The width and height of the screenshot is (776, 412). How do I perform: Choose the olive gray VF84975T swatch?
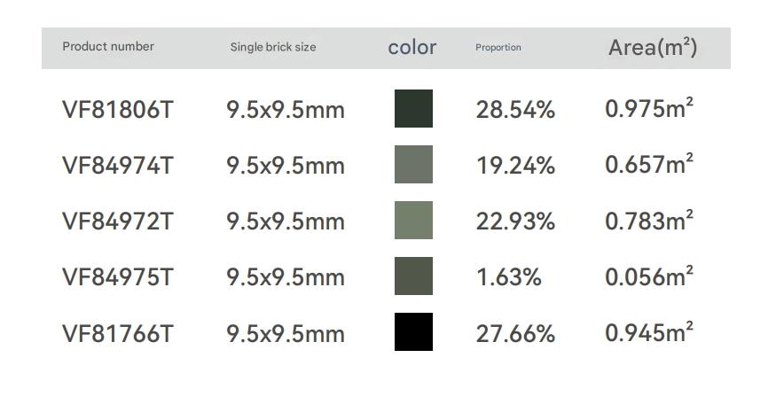pyautogui.click(x=413, y=276)
